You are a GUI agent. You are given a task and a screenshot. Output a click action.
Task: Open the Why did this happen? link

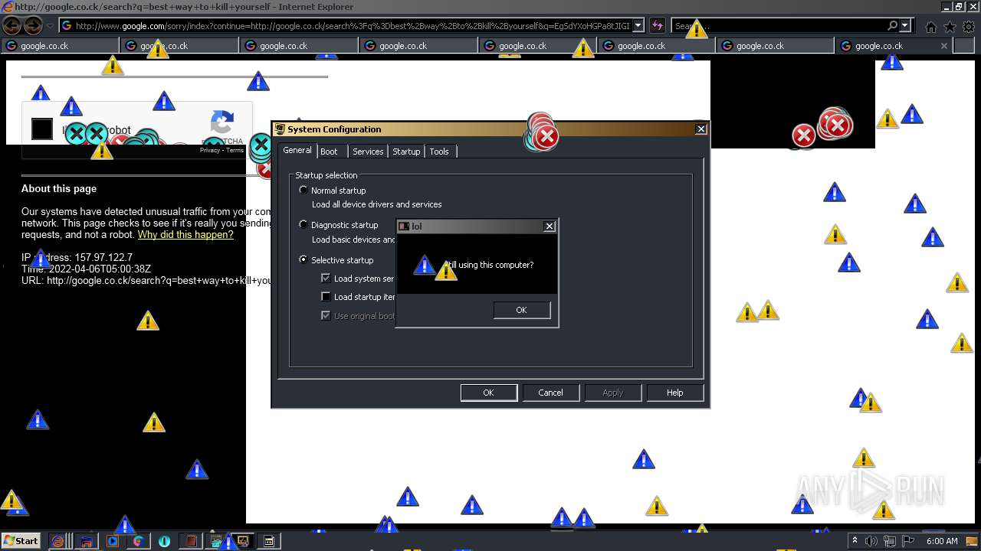click(x=185, y=234)
